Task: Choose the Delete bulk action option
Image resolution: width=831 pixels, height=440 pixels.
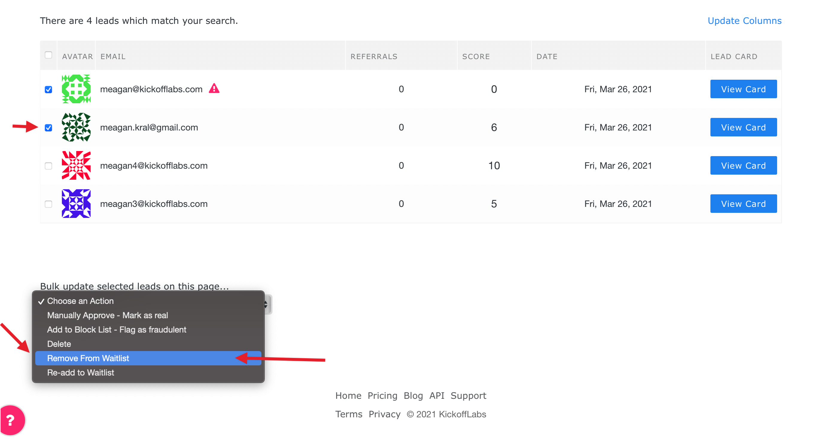Action: click(x=148, y=344)
